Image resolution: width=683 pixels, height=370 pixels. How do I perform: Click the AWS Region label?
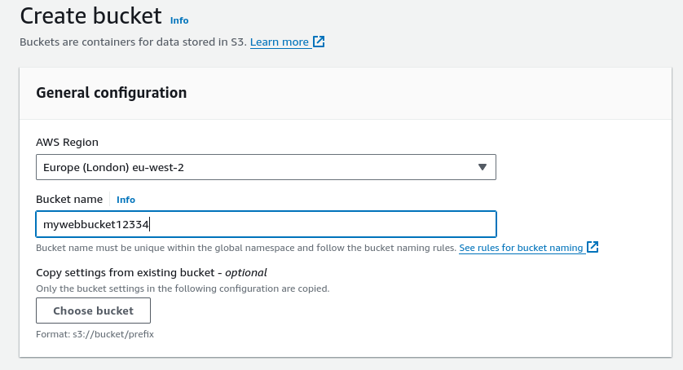(x=67, y=142)
